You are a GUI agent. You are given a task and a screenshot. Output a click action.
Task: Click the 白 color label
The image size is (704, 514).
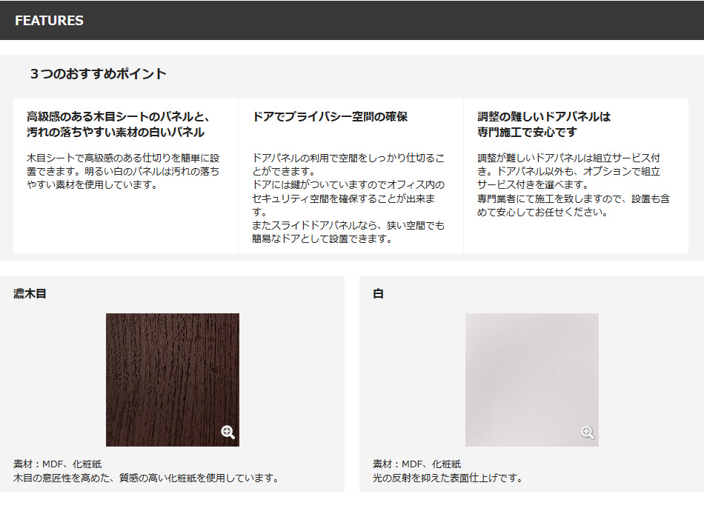(378, 293)
